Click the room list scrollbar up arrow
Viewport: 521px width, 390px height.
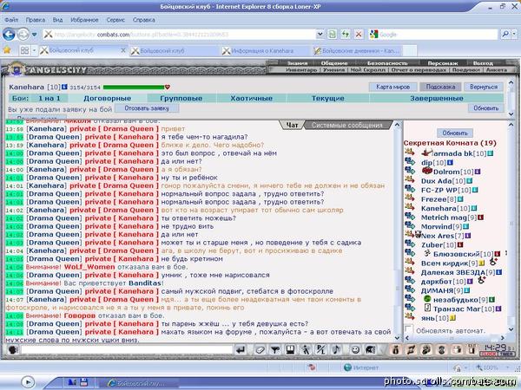(x=511, y=124)
